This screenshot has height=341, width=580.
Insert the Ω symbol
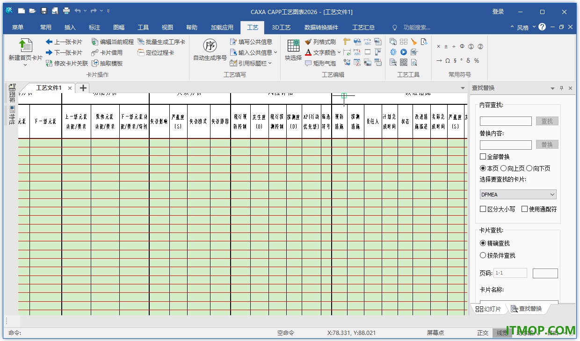point(448,61)
